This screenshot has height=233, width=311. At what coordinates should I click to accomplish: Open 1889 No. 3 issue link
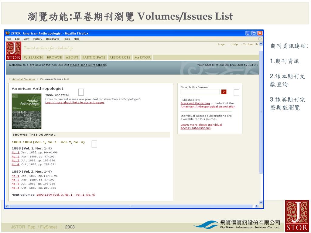click(15, 184)
